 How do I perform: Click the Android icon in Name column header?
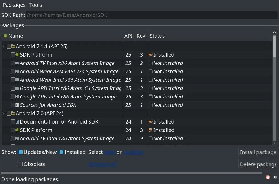6,36
